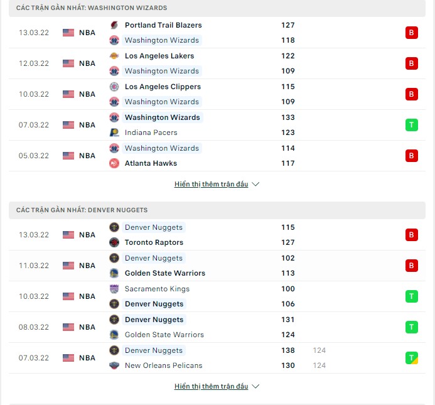Click the green T badge for Wizards vs Pacers
435x405 pixels.
(x=411, y=125)
